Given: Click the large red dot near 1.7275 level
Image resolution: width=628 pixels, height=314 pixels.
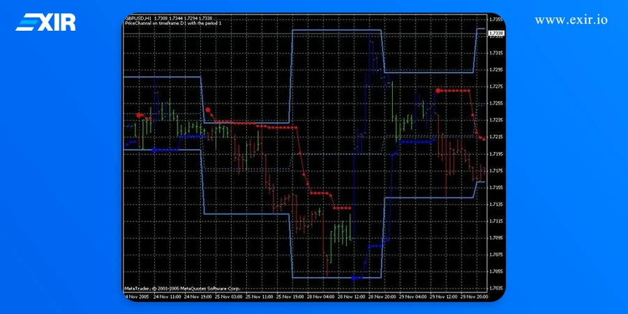Looking at the screenshot, I should pos(438,91).
